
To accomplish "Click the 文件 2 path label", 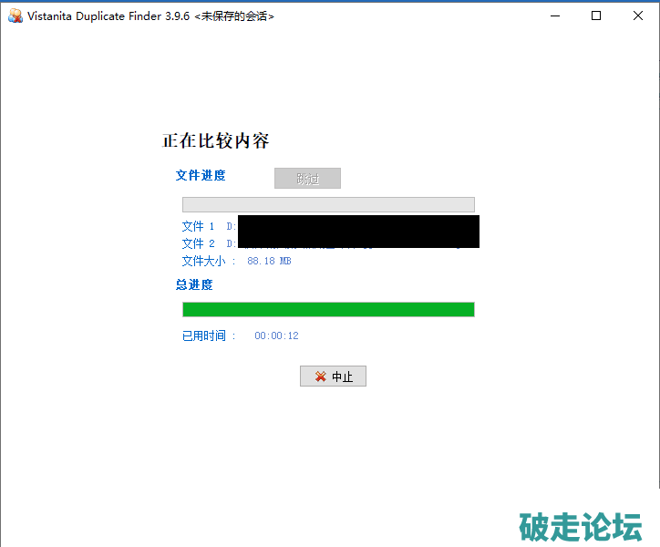I will point(198,243).
